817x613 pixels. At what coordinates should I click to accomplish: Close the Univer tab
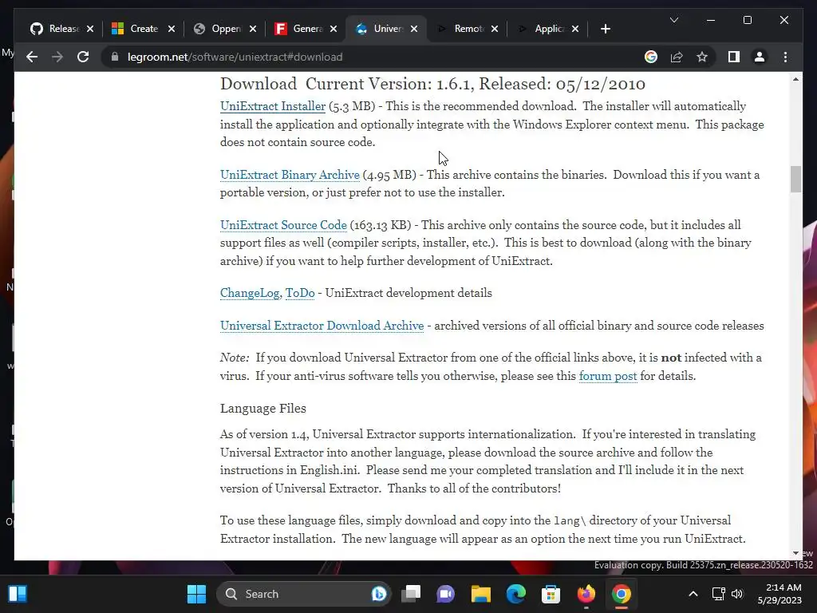click(414, 29)
